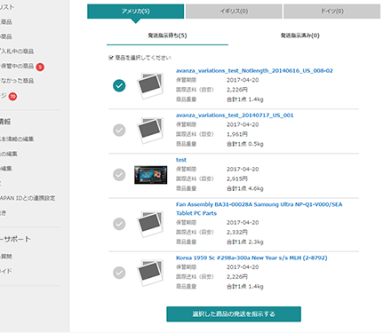Open Korea 1959 Sc #298a-300a link

(251, 258)
